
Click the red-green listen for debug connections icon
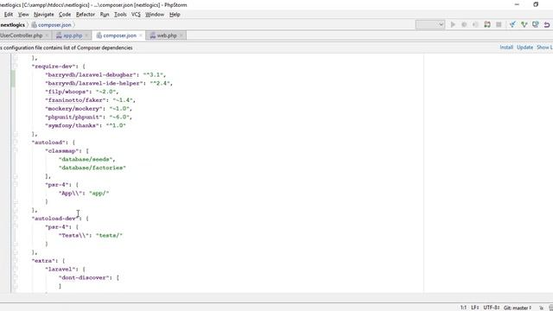click(487, 25)
